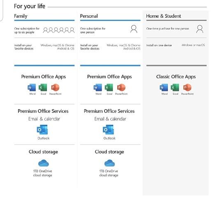Click the Excel icon under Family plan
This screenshot has height=201, width=214.
43,87
